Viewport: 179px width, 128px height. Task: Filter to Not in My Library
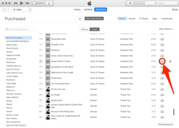pos(94,18)
